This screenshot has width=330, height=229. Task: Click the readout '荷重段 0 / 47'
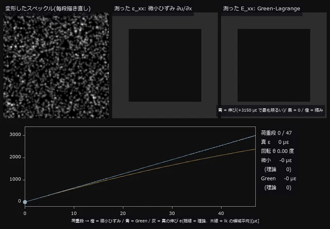(x=276, y=133)
